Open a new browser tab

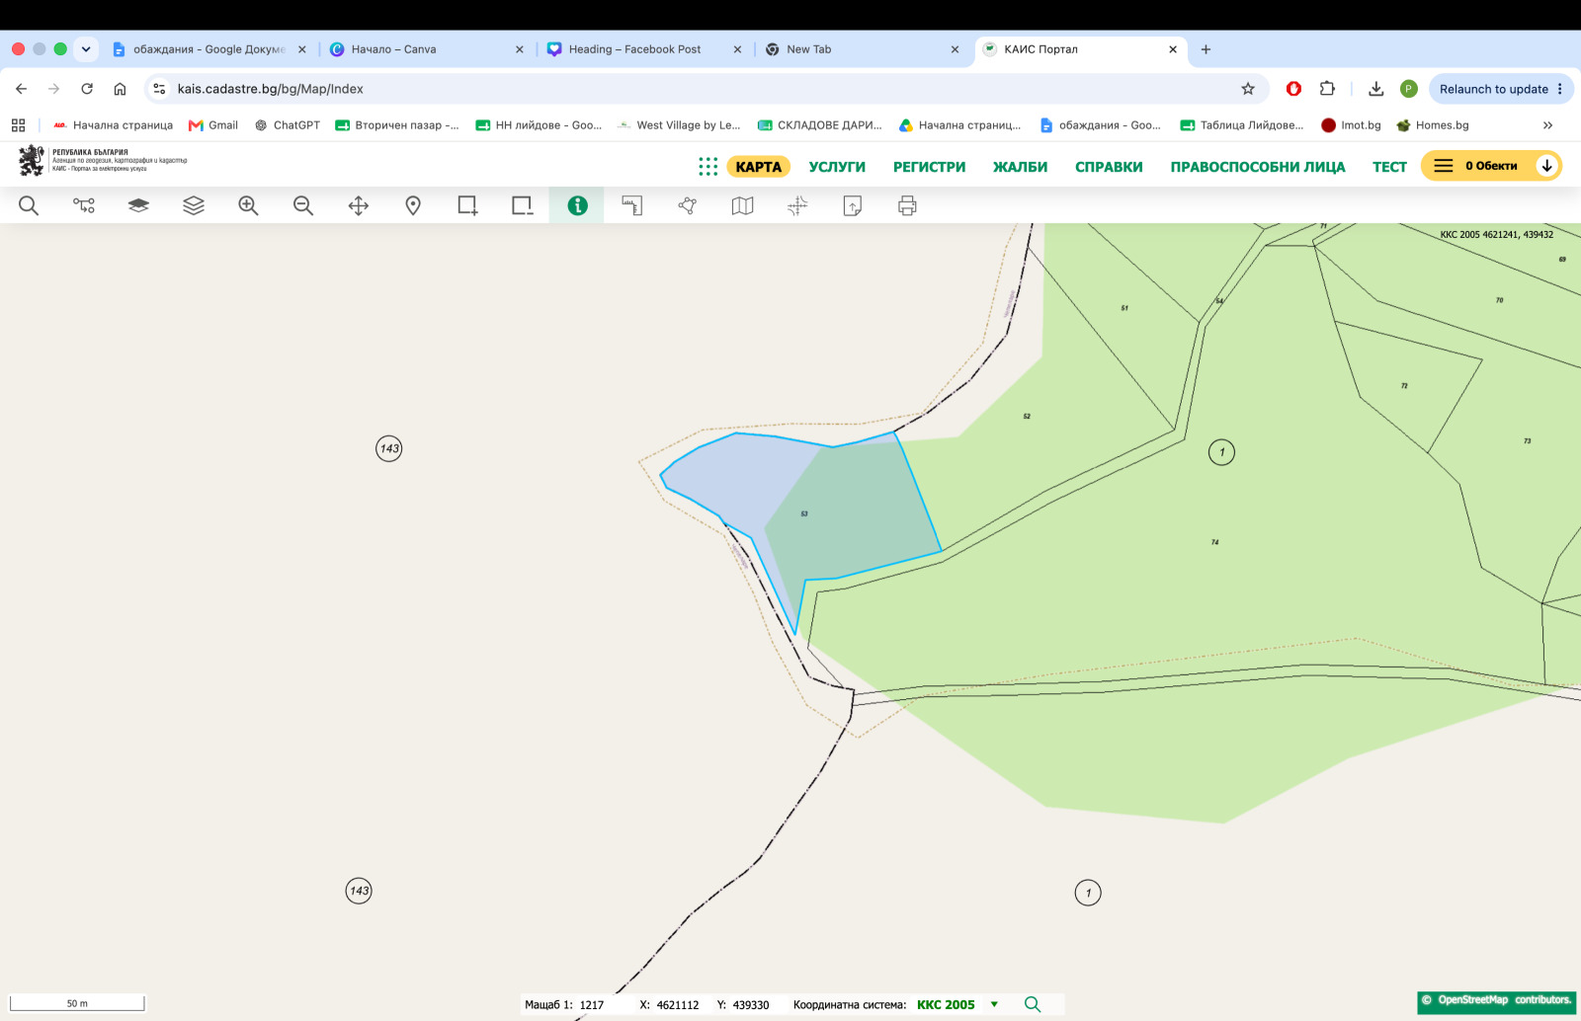(1206, 48)
